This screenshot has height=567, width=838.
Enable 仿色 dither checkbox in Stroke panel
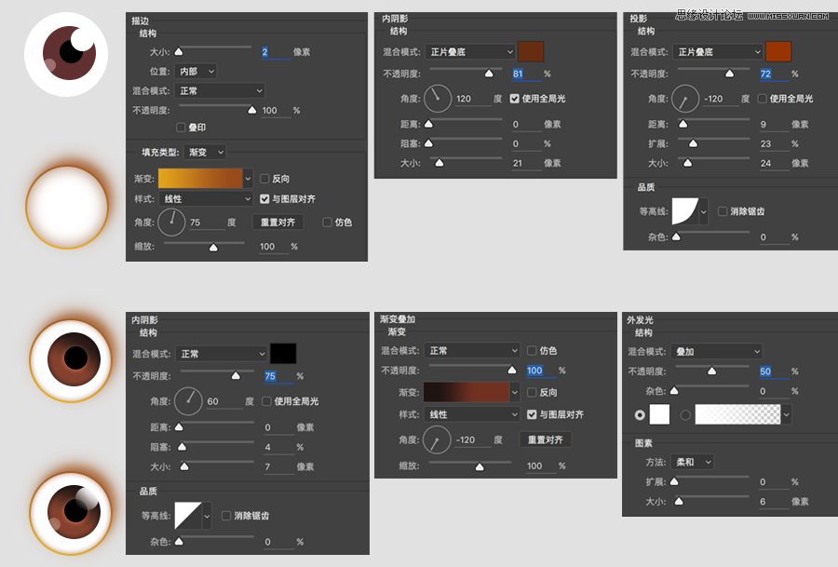coord(328,223)
